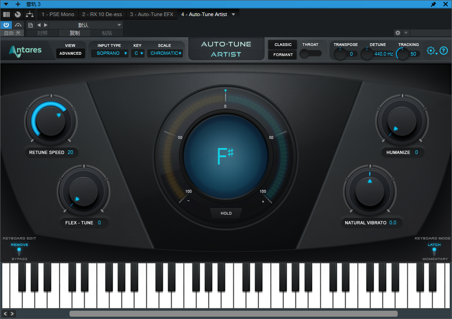Open the Scale Chromatic dropdown

pyautogui.click(x=165, y=53)
